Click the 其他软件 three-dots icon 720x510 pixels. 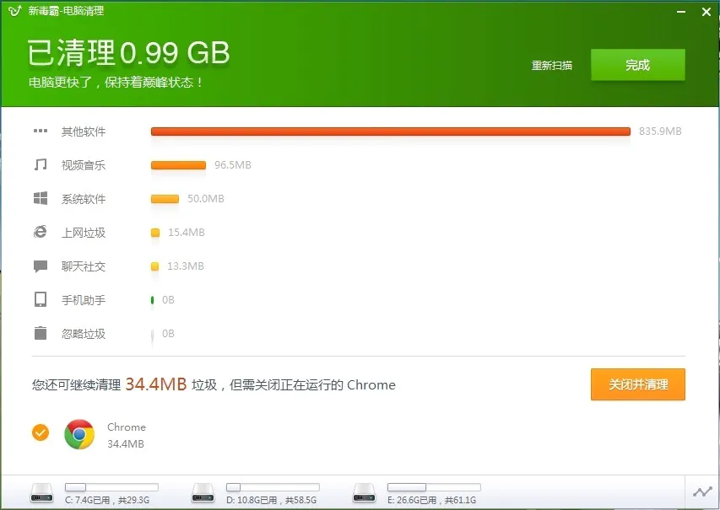41,132
